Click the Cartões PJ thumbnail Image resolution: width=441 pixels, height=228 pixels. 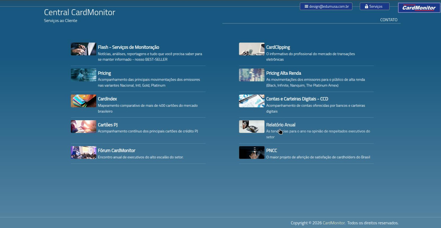tap(83, 126)
